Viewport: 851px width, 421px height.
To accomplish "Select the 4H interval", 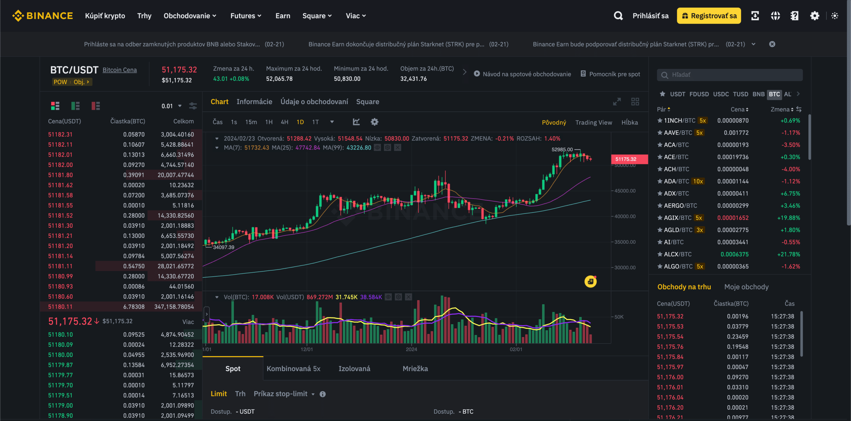I will coord(285,122).
